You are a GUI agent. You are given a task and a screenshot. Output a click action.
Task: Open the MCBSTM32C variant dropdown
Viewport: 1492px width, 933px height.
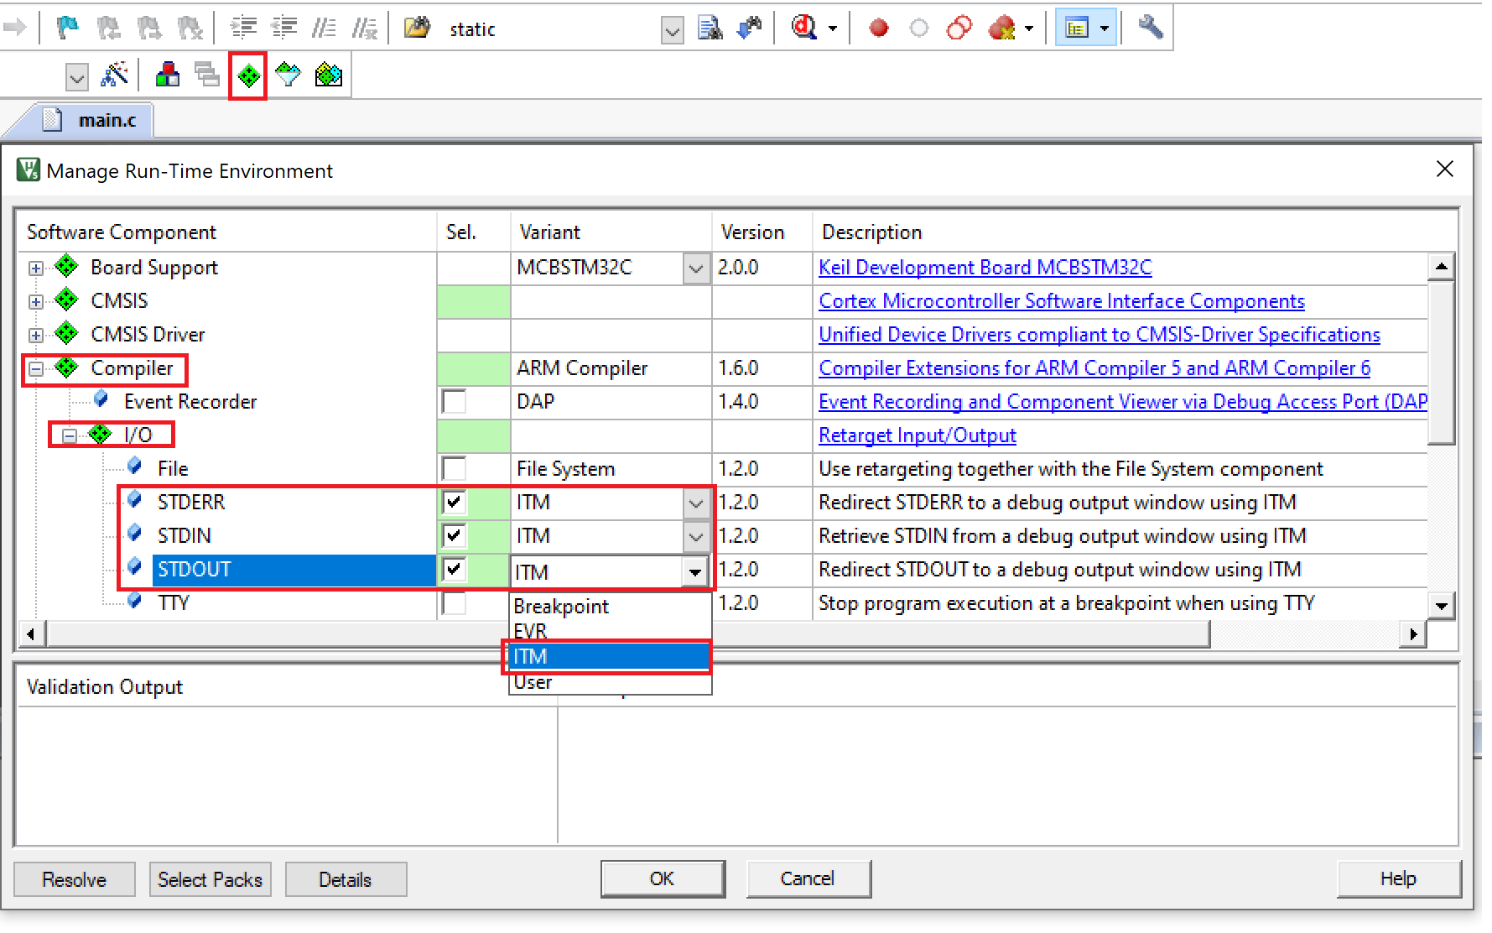coord(696,268)
